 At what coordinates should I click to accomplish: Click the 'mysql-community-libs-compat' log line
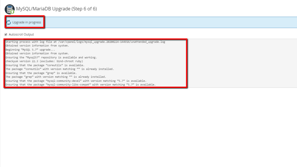pyautogui.click(x=81, y=84)
